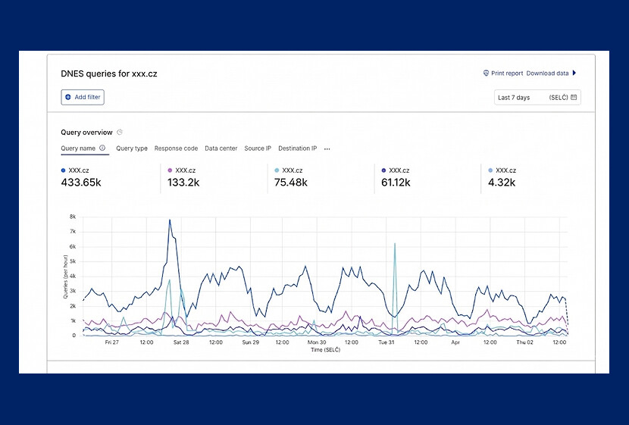Click the Print report link
The width and height of the screenshot is (629, 425).
[507, 73]
